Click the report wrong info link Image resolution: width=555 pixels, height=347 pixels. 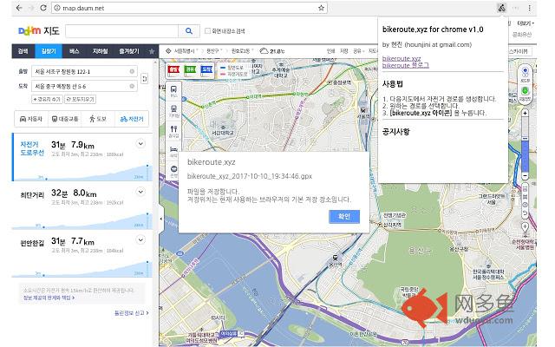[131, 313]
